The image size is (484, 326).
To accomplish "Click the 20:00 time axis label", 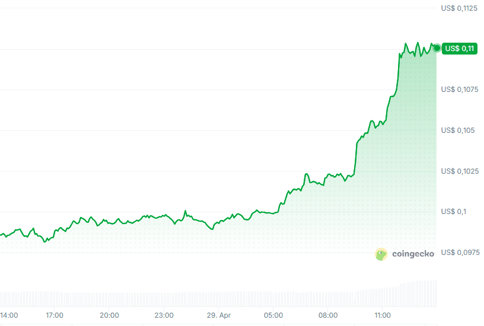I will (109, 315).
